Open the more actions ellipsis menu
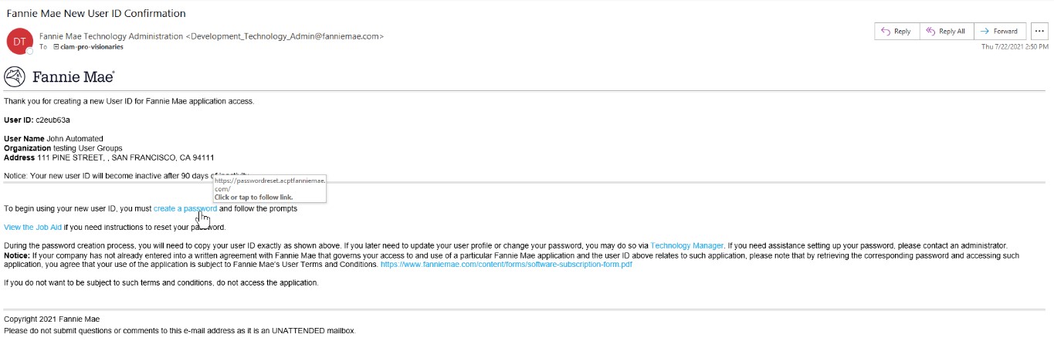1054x358 pixels. (x=1039, y=32)
